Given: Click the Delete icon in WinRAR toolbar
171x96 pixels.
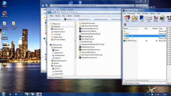Looking at the screenshot, I should [x=156, y=19].
